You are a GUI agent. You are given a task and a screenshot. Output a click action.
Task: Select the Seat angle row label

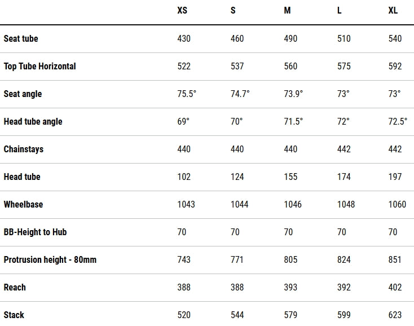pos(23,94)
